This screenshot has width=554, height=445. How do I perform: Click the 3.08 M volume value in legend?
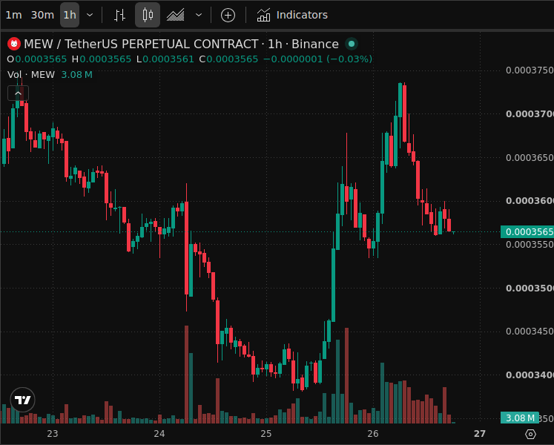point(76,75)
